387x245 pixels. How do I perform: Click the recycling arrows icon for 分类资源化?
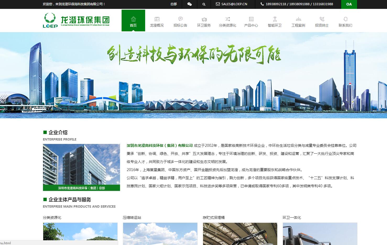(x=227, y=19)
